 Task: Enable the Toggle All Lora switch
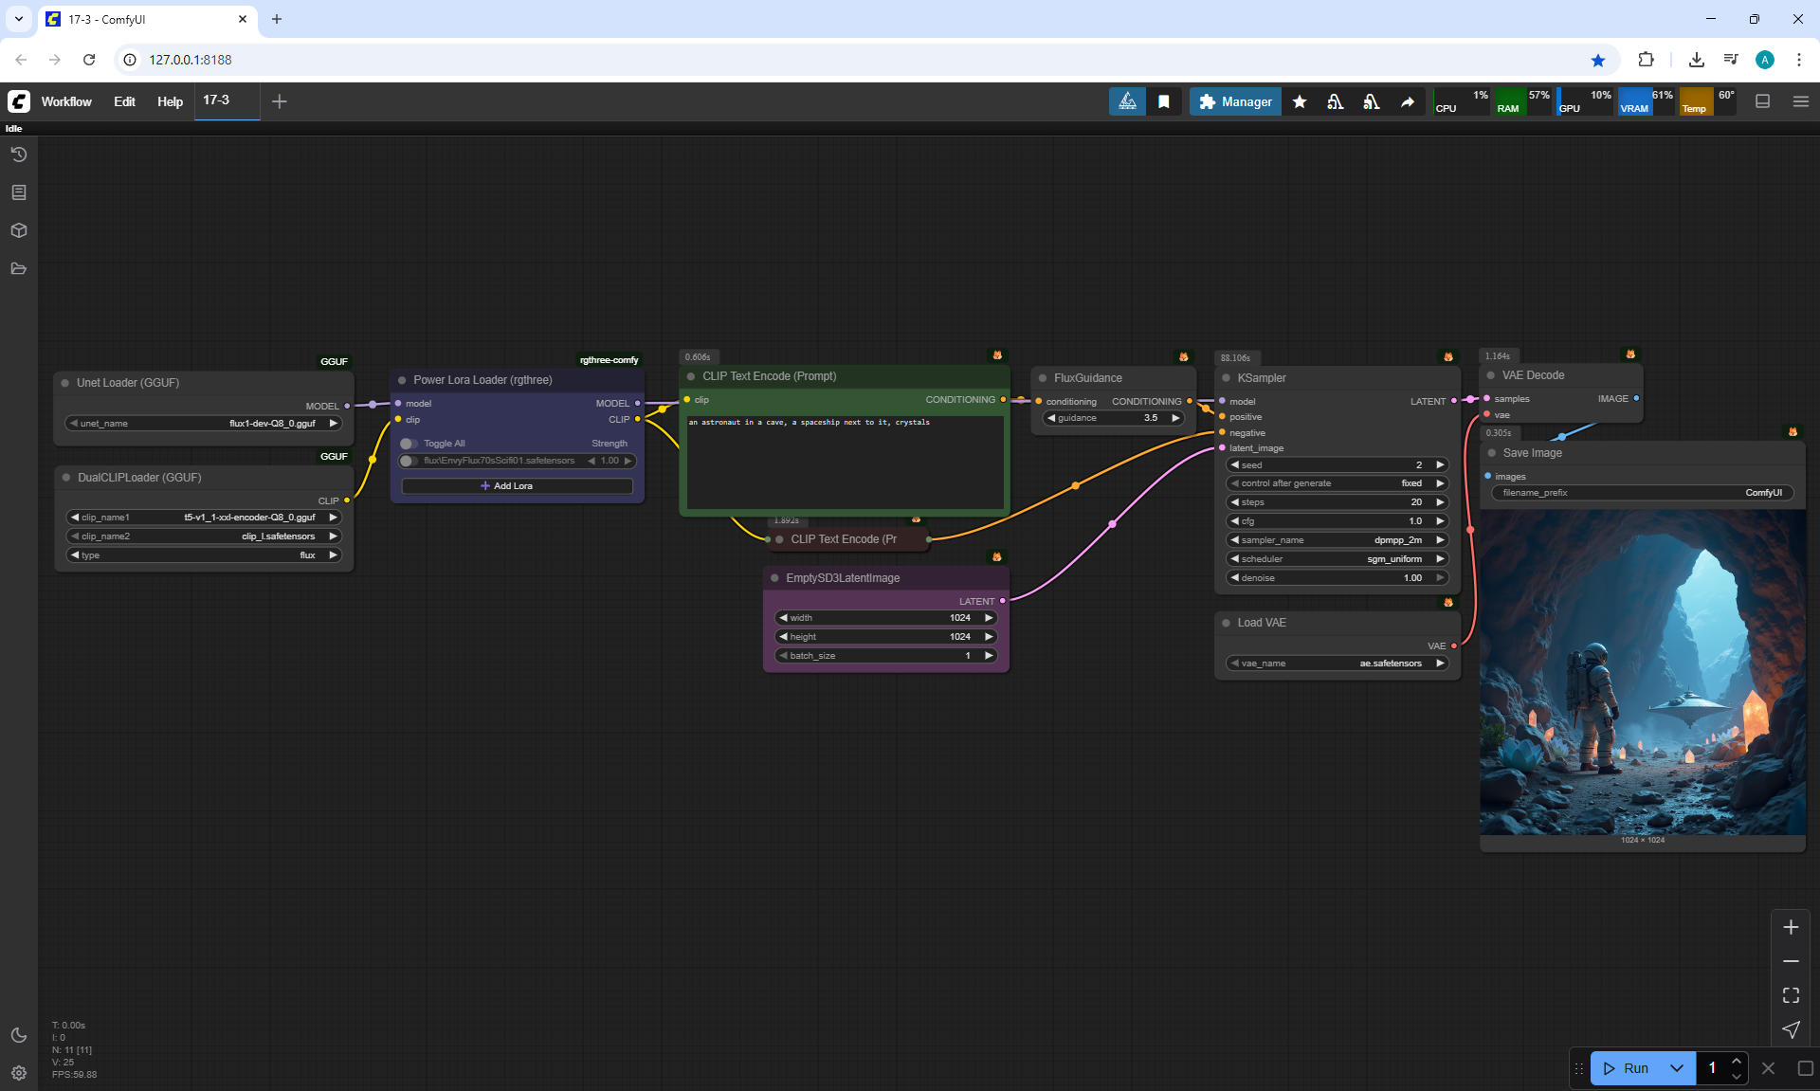409,444
